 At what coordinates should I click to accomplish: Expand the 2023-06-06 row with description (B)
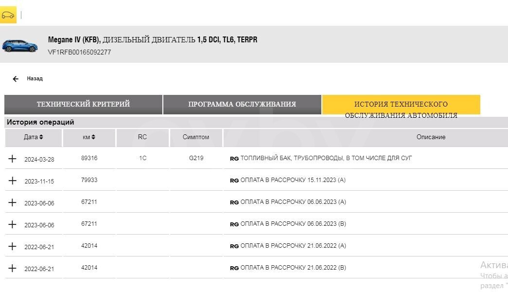click(x=12, y=224)
